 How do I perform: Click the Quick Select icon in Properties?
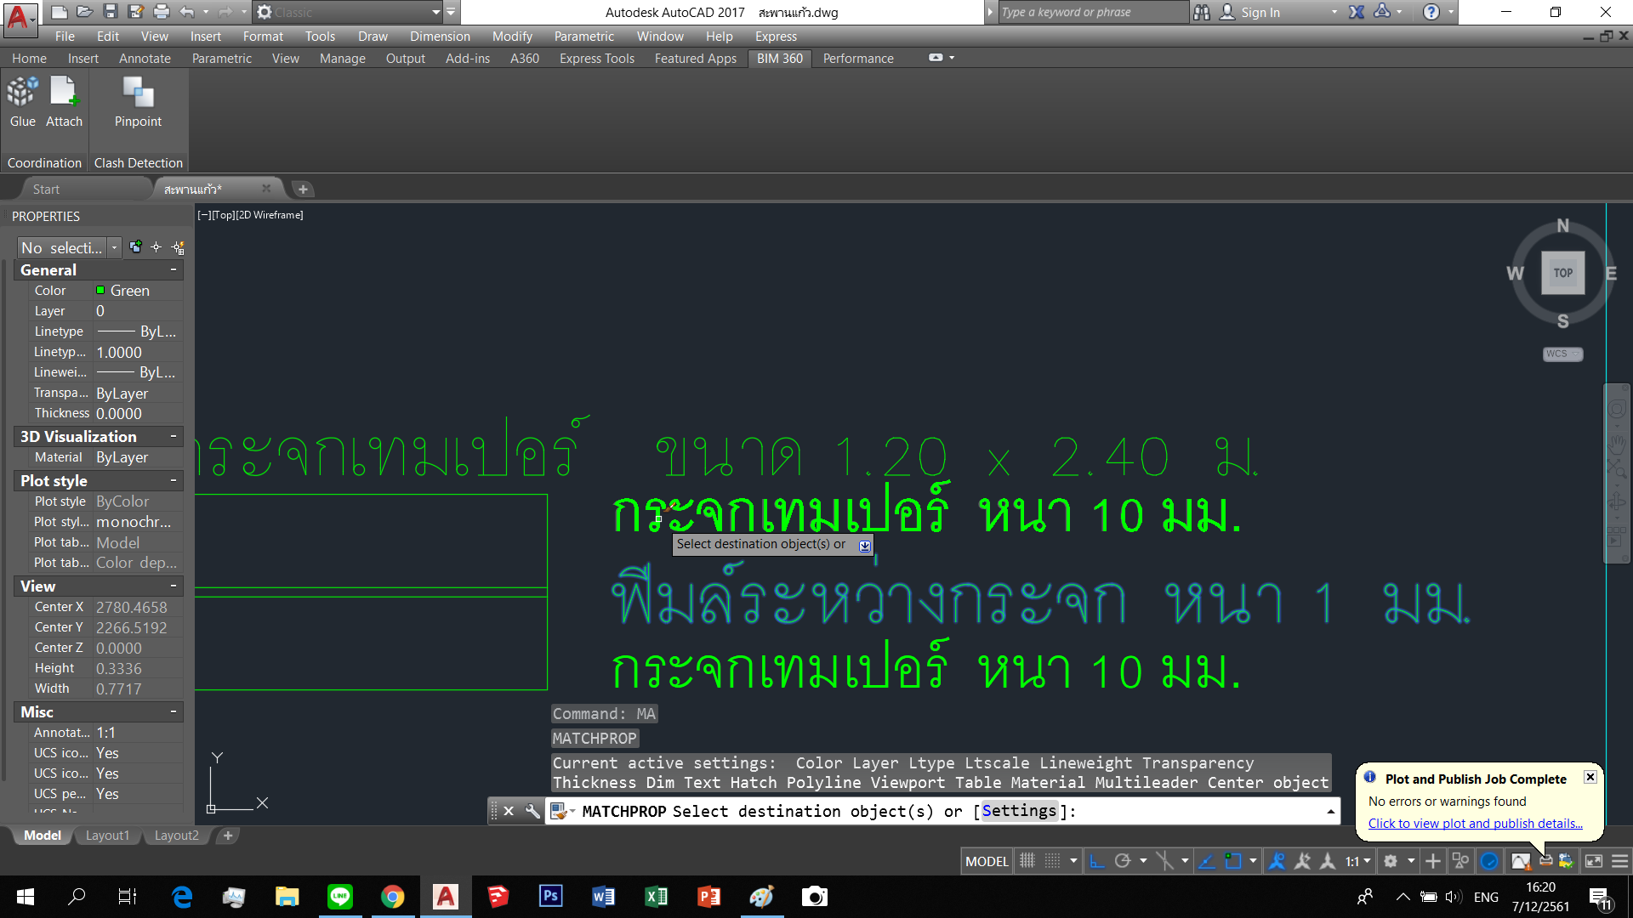coord(178,247)
